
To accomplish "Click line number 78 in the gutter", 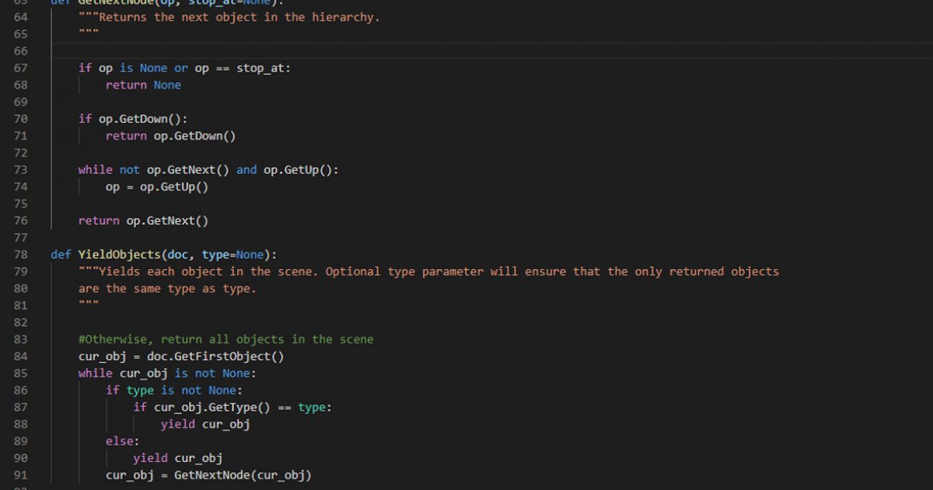I will tap(20, 254).
